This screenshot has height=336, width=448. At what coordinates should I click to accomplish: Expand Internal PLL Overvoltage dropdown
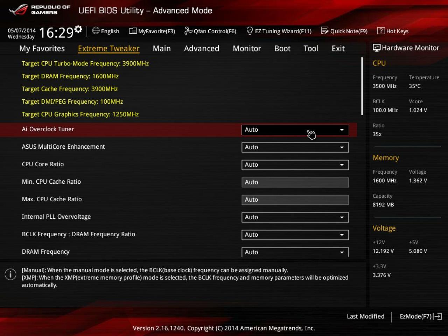295,217
